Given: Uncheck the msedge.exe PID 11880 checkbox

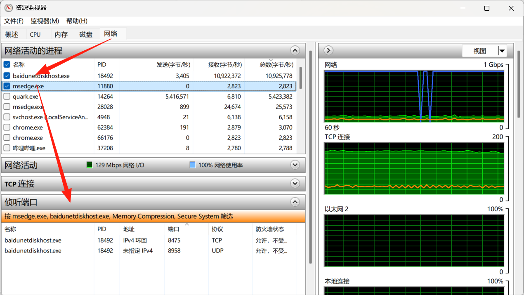Looking at the screenshot, I should pyautogui.click(x=7, y=86).
